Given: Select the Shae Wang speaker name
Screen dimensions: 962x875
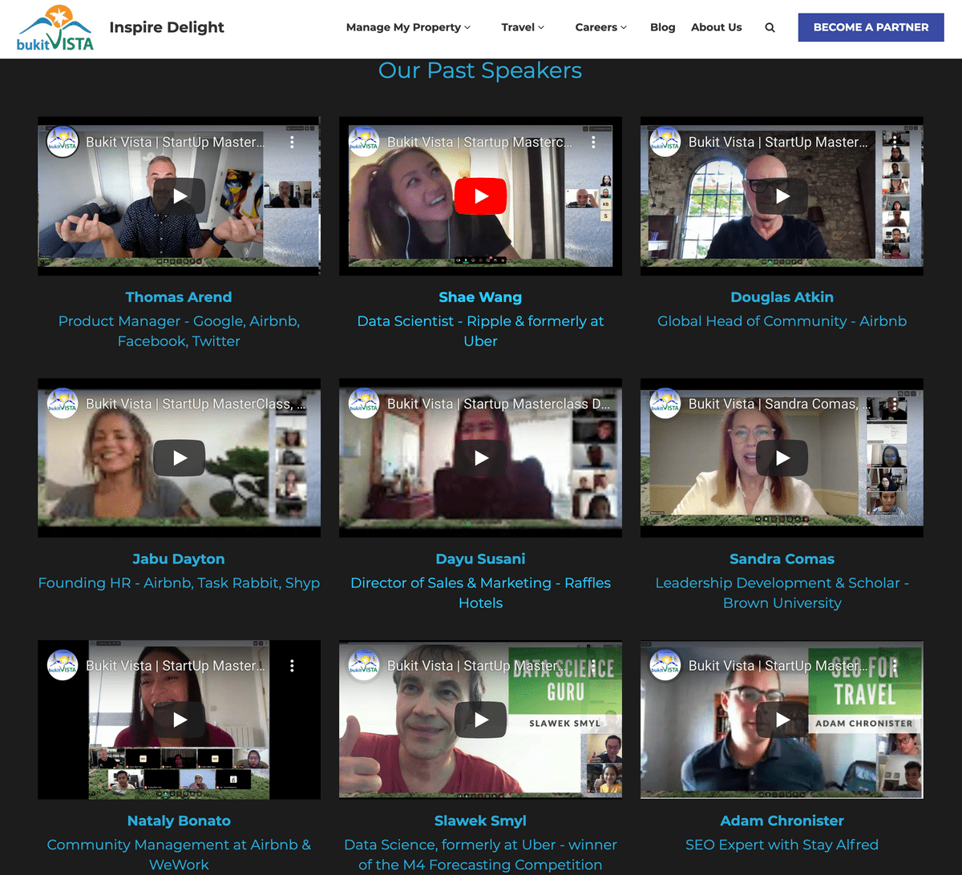Looking at the screenshot, I should coord(480,297).
